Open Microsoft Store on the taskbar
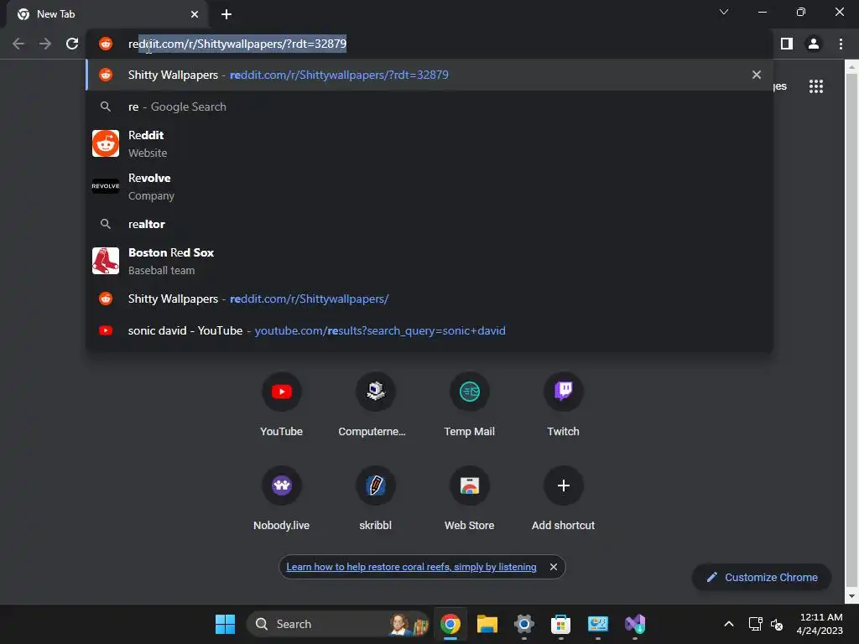 (x=561, y=624)
